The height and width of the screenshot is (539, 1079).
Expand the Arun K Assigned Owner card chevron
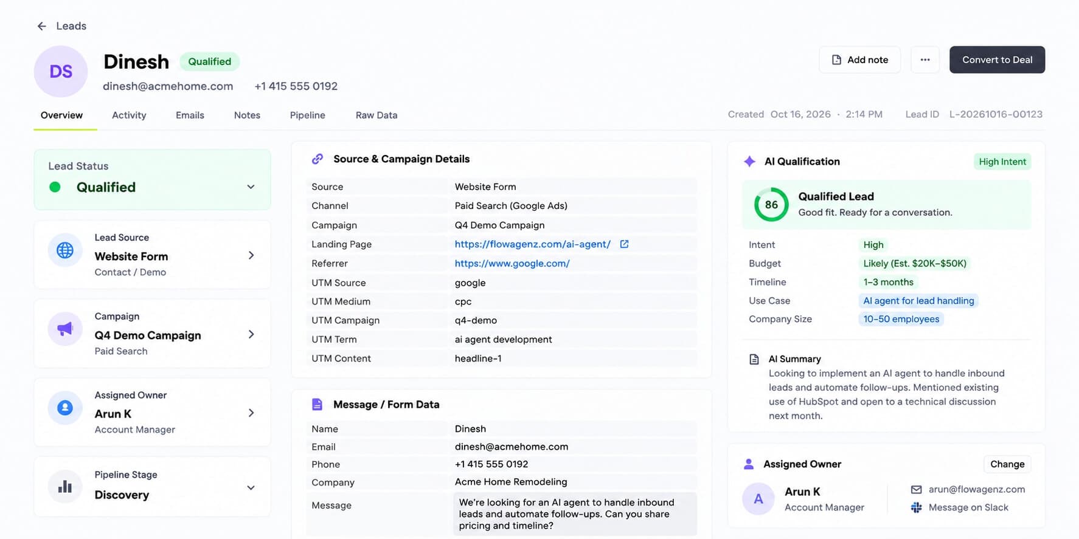tap(251, 413)
